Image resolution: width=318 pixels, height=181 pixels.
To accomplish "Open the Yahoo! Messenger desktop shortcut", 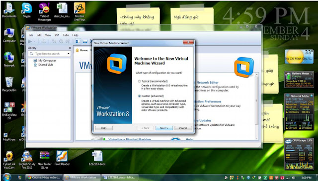I will pos(44,12).
